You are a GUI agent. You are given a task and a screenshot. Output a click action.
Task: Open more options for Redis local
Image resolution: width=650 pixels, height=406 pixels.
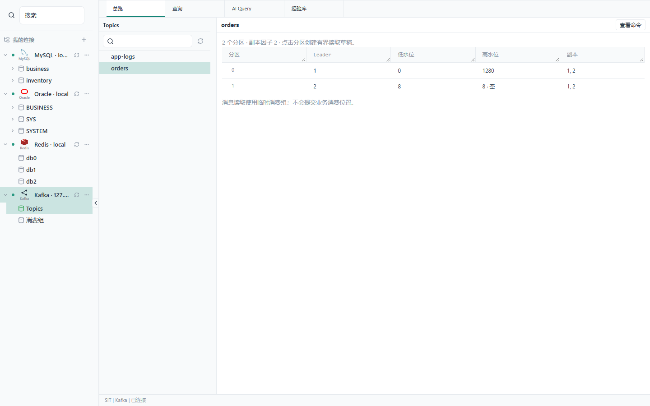pyautogui.click(x=87, y=144)
